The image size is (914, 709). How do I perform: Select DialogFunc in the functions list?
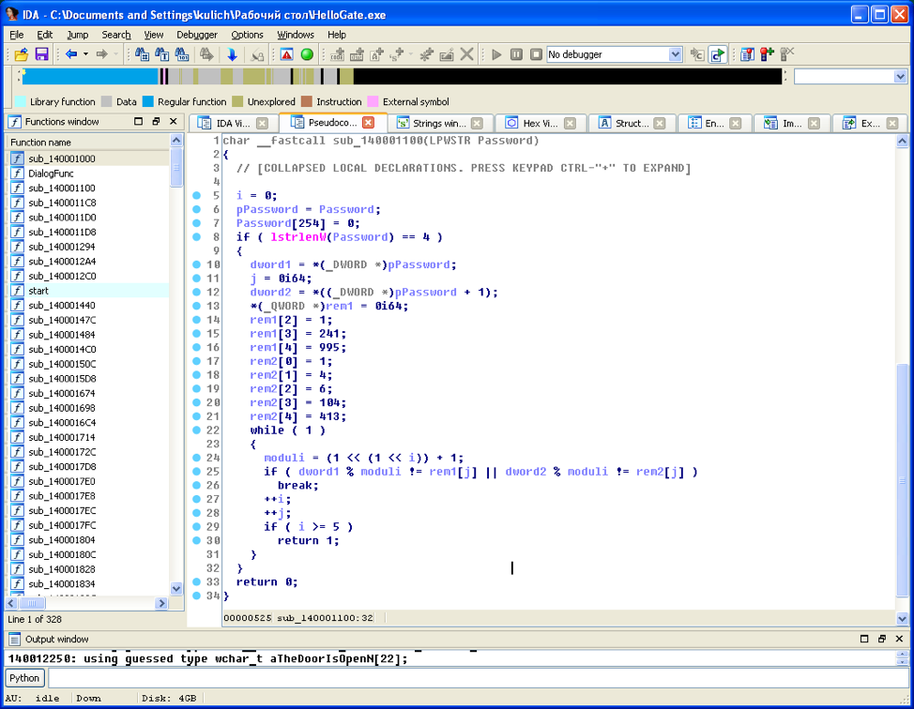[x=51, y=173]
